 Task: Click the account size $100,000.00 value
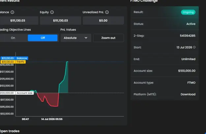click(187, 71)
